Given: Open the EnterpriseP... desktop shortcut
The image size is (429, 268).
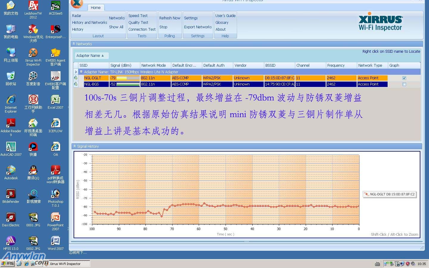Looking at the screenshot, I should pos(55,32).
